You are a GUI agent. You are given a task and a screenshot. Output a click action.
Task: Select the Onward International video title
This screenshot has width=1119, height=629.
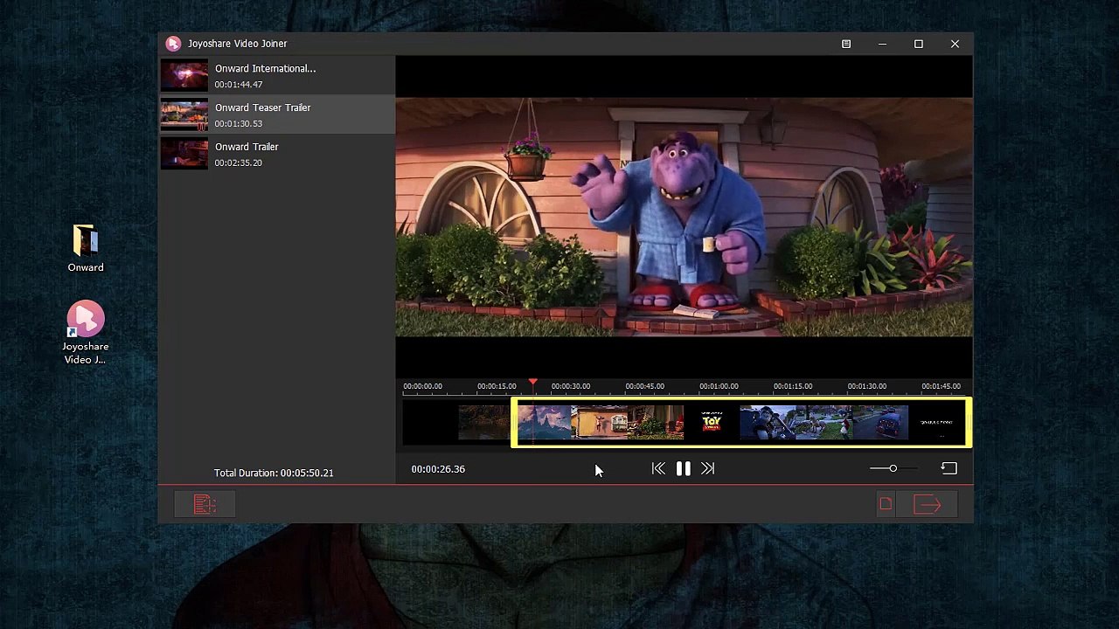266,68
